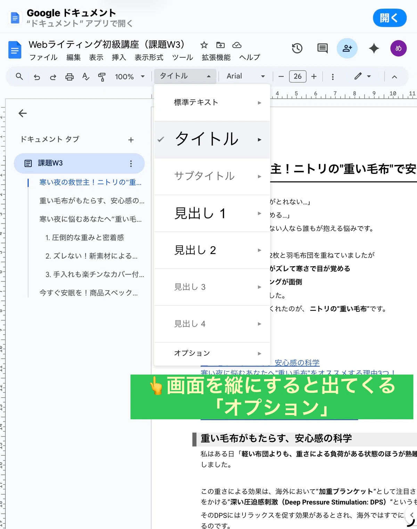Jump to outline 寒い夜の救世主！ニトリの"重...
This screenshot has width=417, height=529.
tap(90, 182)
